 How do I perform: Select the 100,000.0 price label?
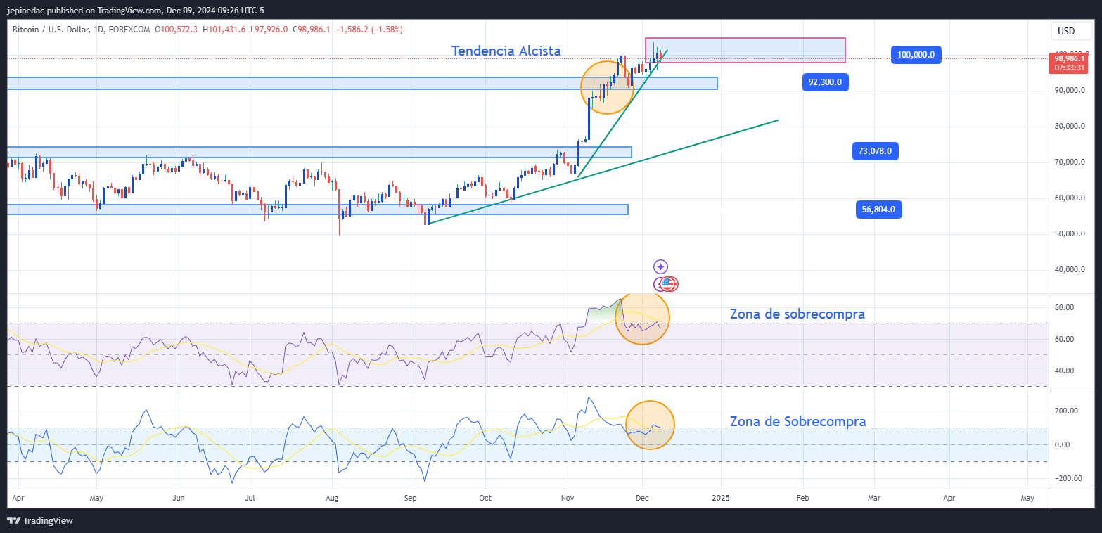click(x=916, y=55)
